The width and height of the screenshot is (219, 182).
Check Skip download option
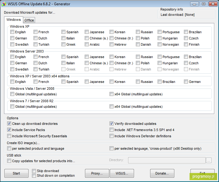tap(34, 171)
